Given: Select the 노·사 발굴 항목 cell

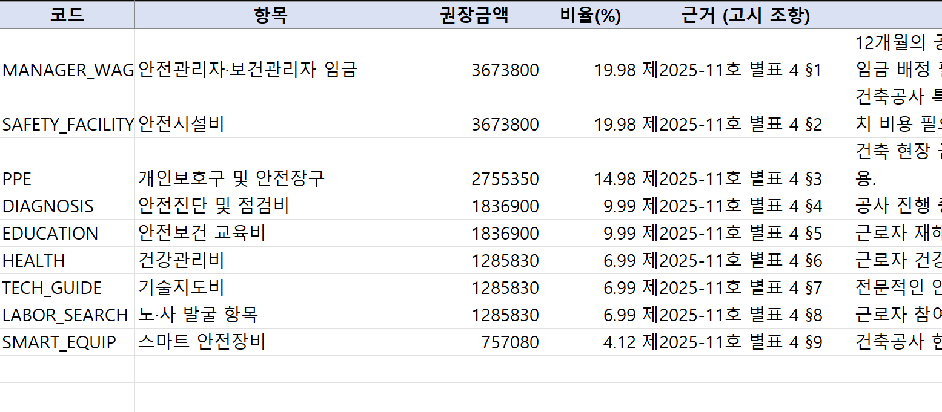Looking at the screenshot, I should (x=270, y=315).
